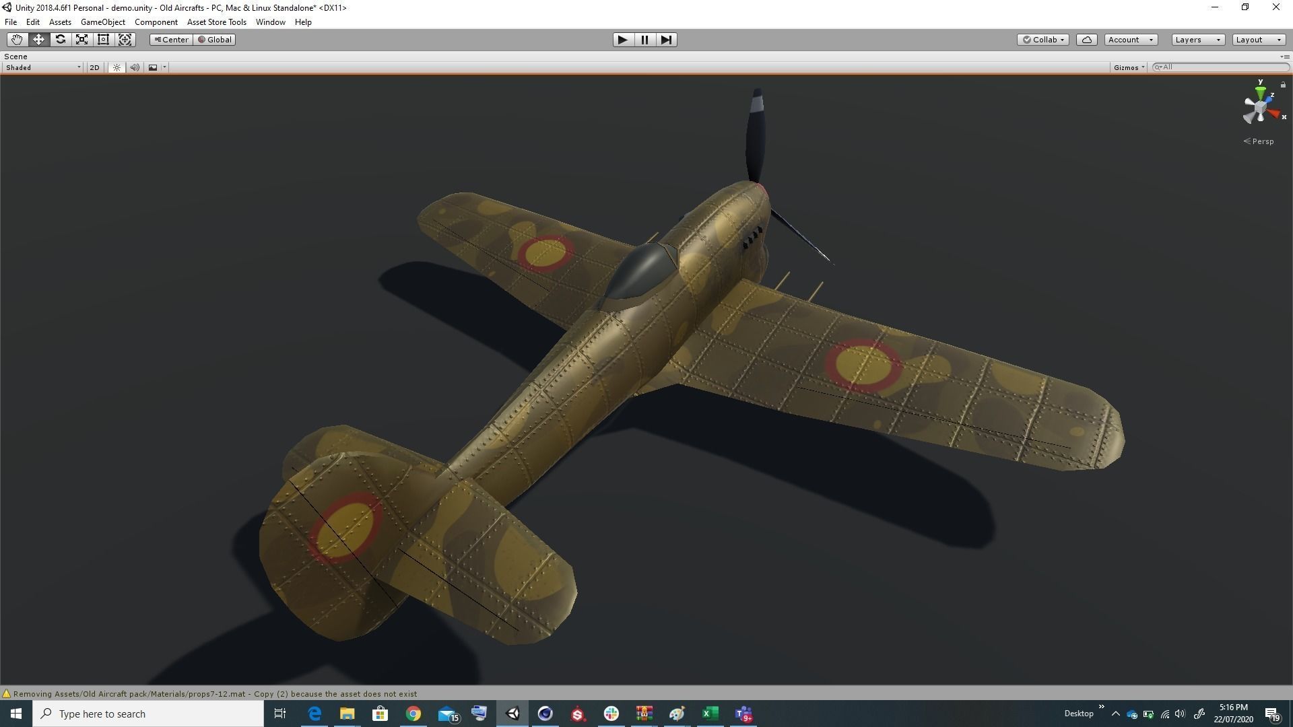Image resolution: width=1293 pixels, height=727 pixels.
Task: Select the Scale tool
Action: pyautogui.click(x=81, y=40)
